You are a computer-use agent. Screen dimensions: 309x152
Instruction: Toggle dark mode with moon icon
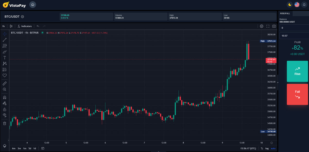click(x=290, y=4)
